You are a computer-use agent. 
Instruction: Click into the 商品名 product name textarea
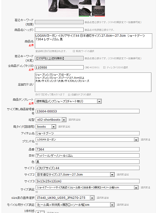pyautogui.click(x=94, y=41)
